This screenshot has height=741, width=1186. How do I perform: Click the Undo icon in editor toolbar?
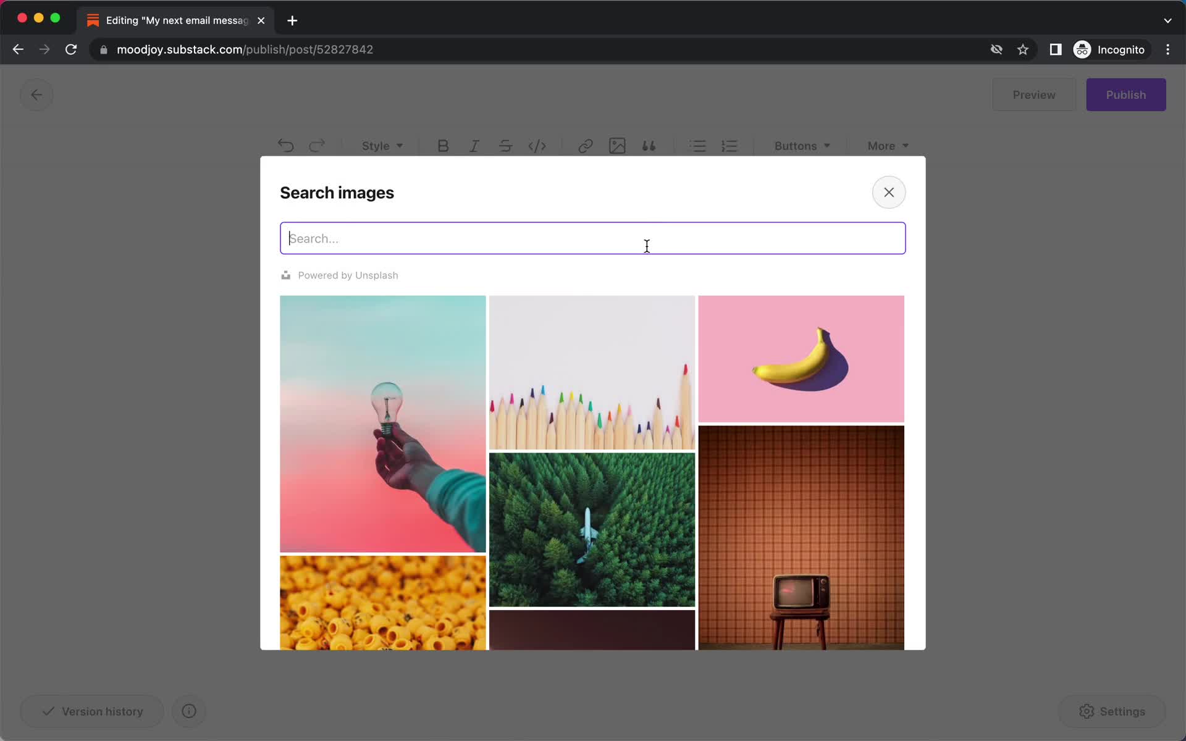285,146
